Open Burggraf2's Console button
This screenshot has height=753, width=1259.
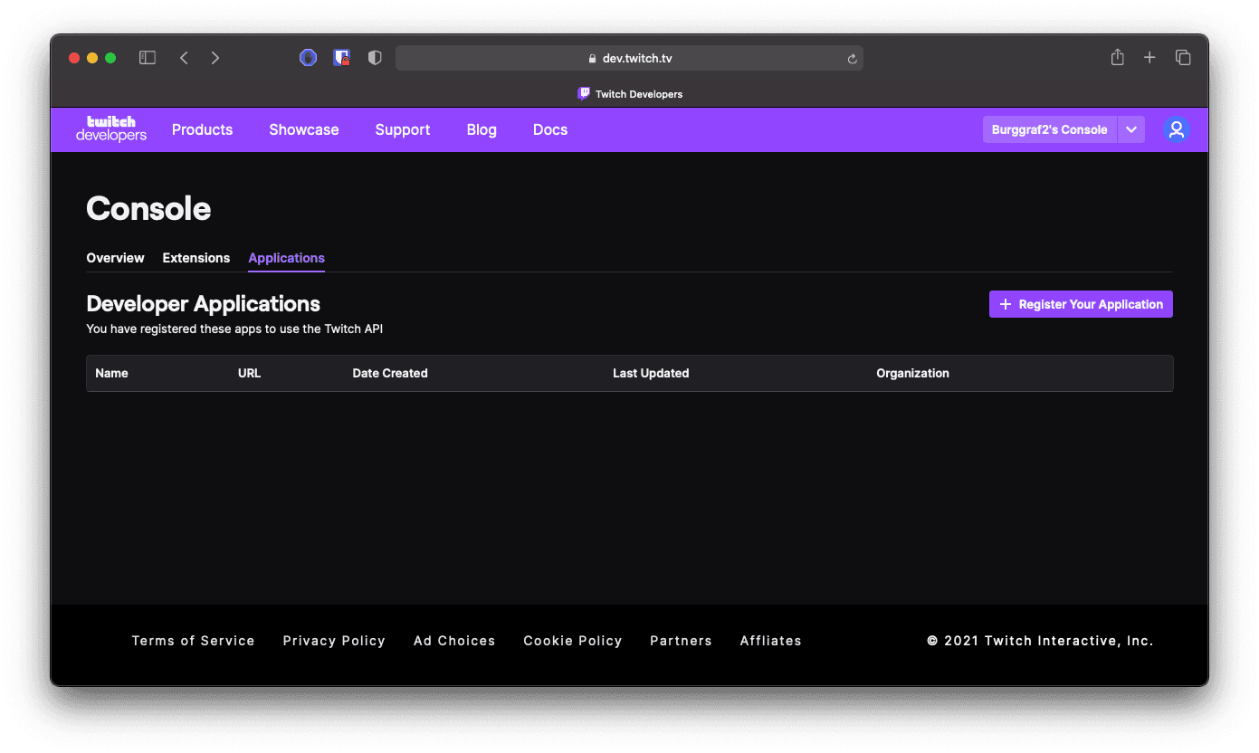tap(1049, 129)
